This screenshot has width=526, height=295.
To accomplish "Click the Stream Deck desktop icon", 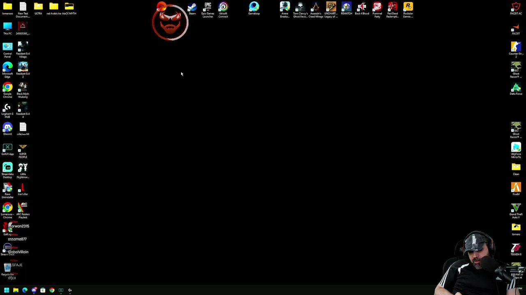I will pyautogui.click(x=7, y=250).
